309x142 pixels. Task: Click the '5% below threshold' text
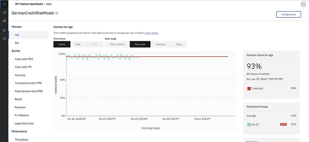(258, 74)
